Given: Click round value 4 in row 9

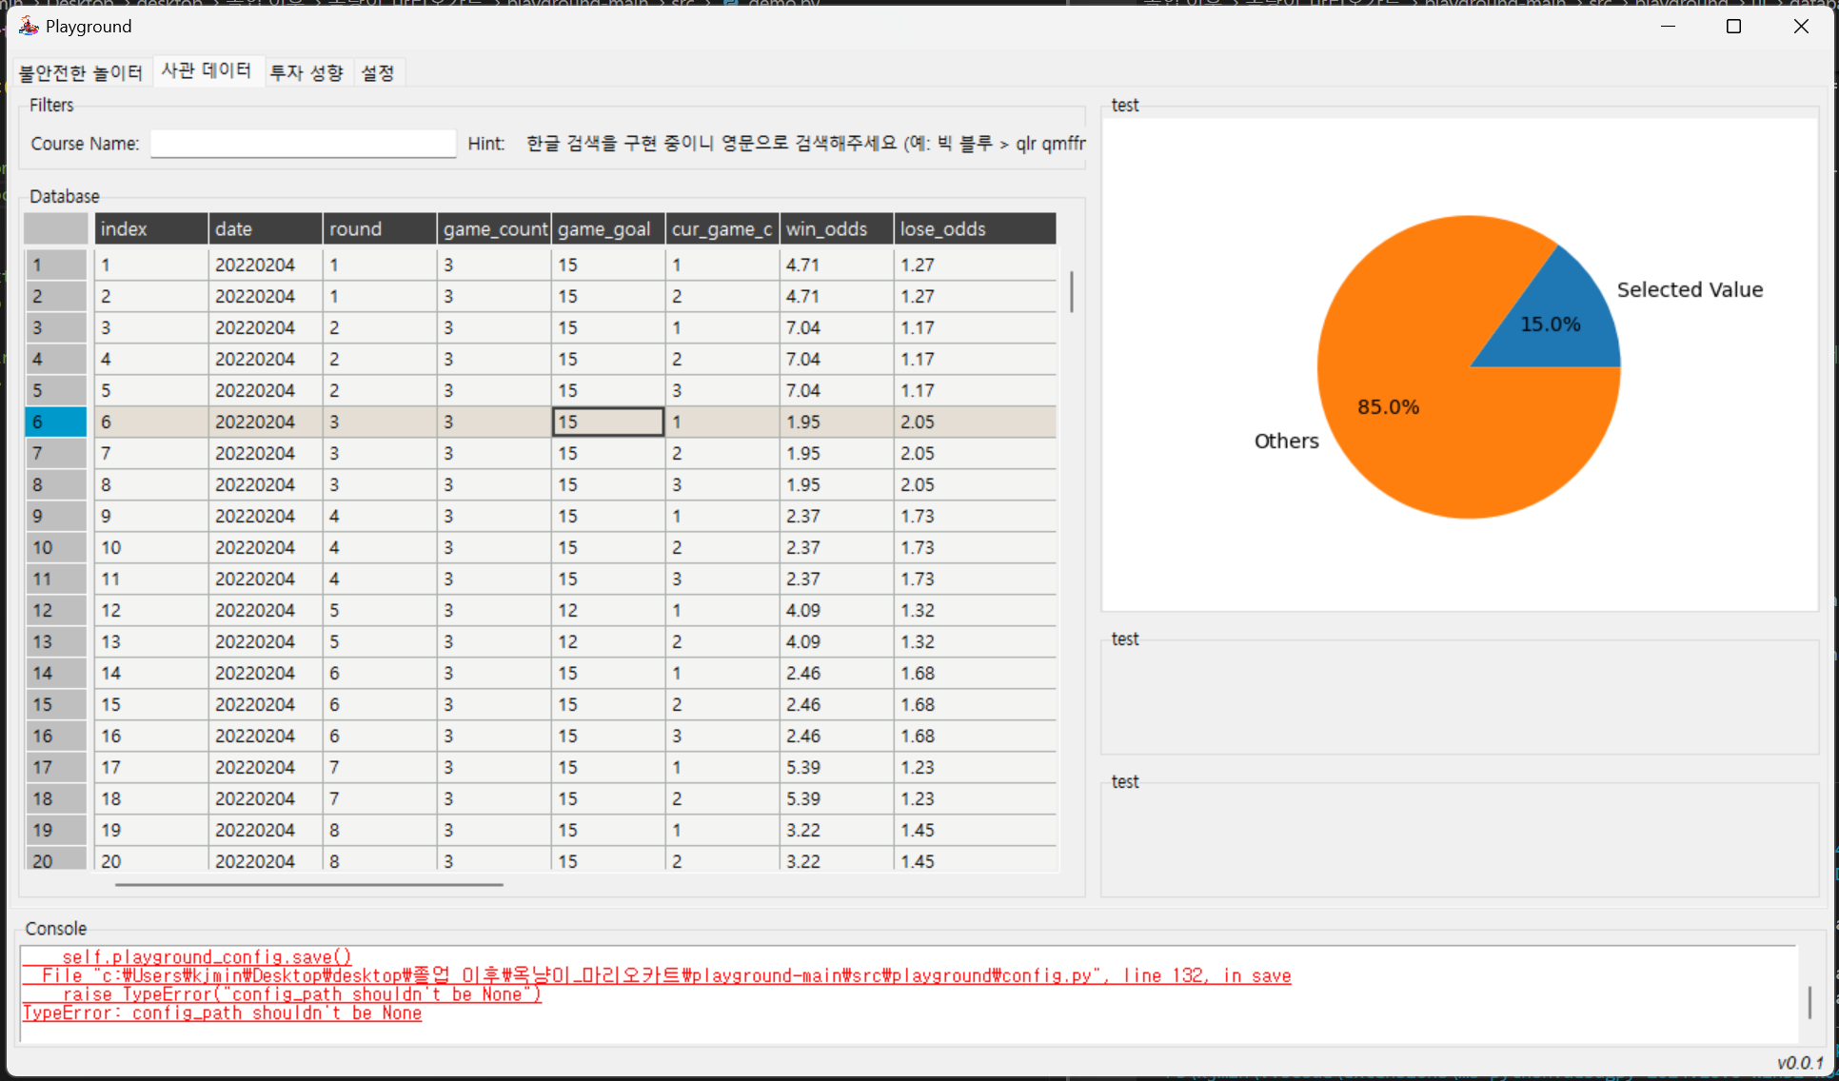Looking at the screenshot, I should pyautogui.click(x=380, y=516).
